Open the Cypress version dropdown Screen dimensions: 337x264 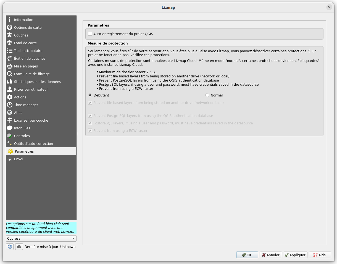coord(41,238)
